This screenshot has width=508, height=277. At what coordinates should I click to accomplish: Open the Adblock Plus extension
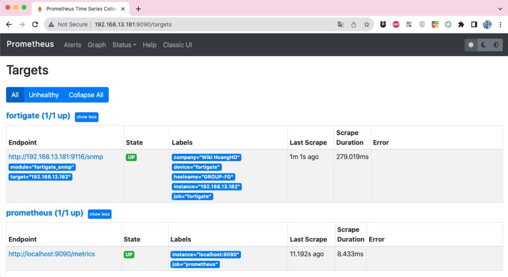(396, 24)
